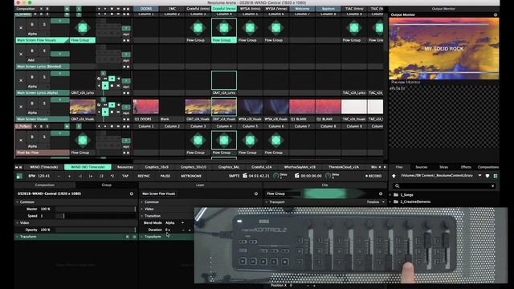Trigger Flow Group clip under WYSIA (Intro) column
The height and width of the screenshot is (289, 514).
[x=250, y=28]
